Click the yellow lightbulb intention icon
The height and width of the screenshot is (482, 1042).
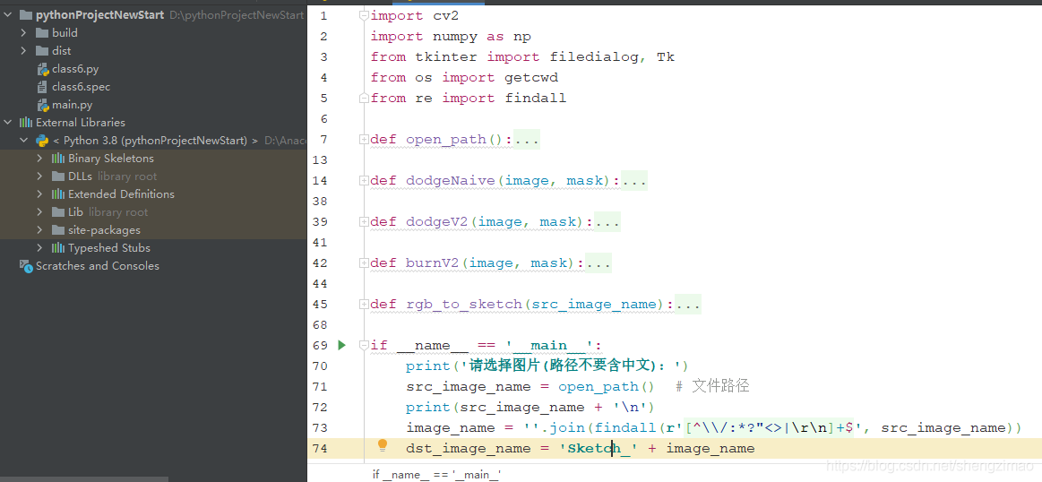click(383, 446)
